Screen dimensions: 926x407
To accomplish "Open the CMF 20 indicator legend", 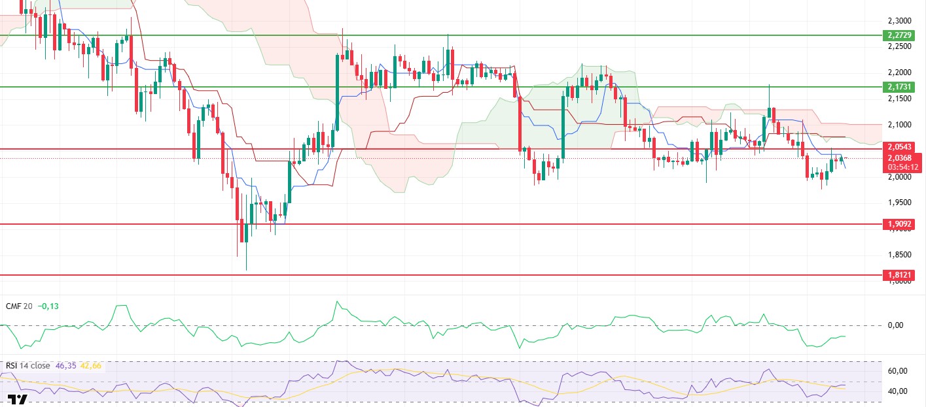I will (18, 306).
